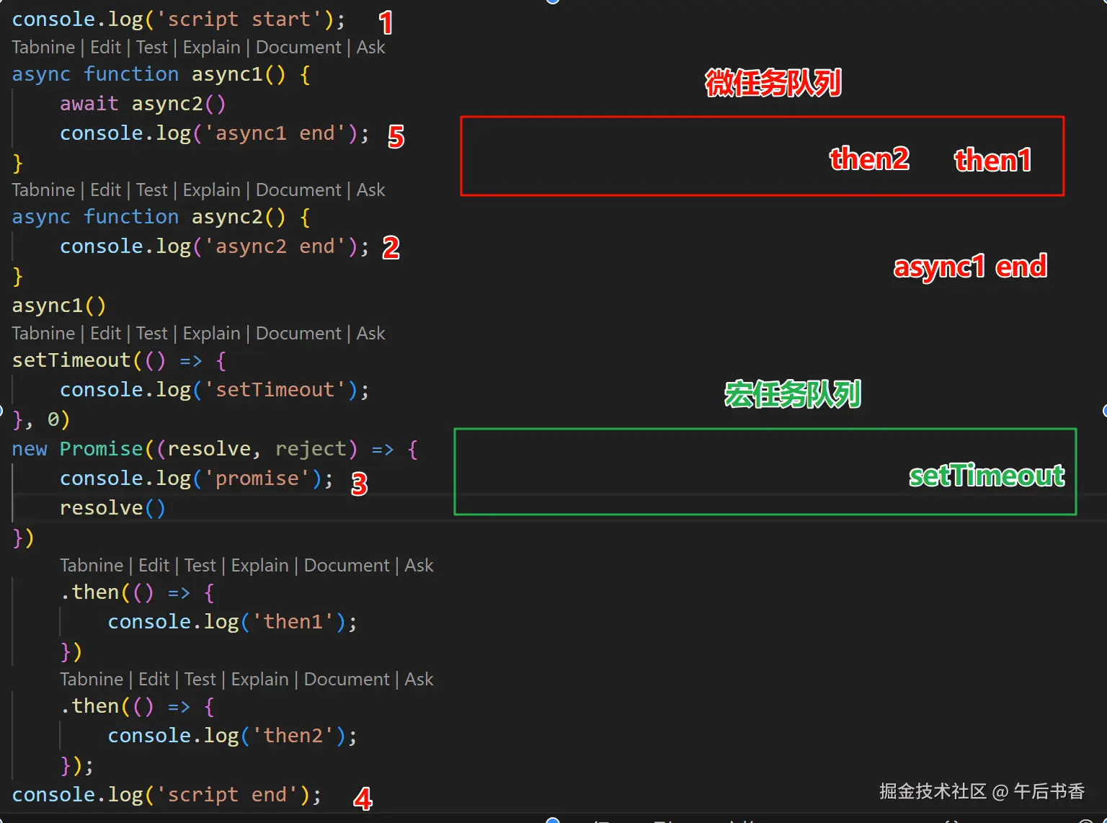
Task: Click Ask action above async2 function
Action: [370, 190]
